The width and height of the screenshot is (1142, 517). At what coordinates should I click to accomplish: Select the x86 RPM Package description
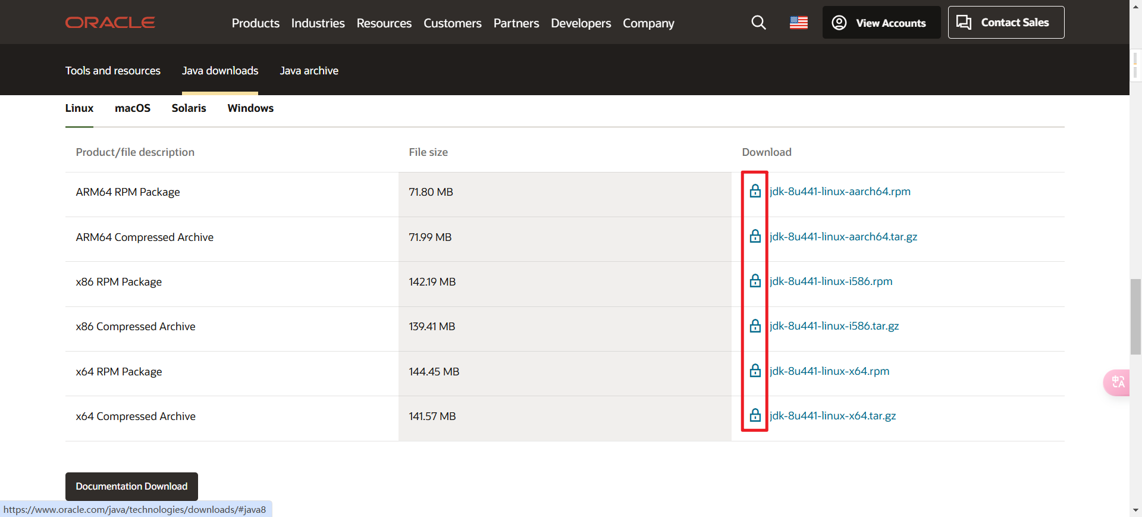pyautogui.click(x=119, y=282)
